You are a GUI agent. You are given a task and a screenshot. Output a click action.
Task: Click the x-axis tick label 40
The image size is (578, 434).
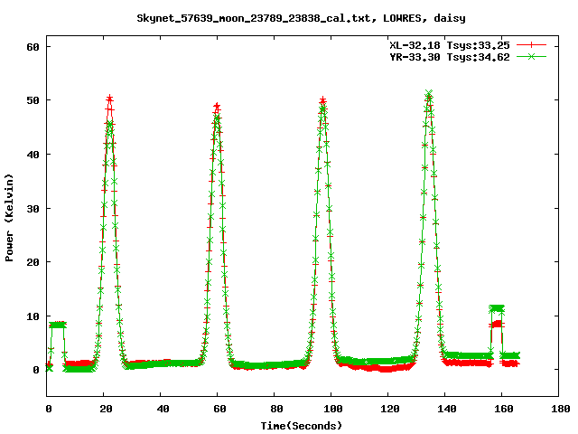[163, 409]
